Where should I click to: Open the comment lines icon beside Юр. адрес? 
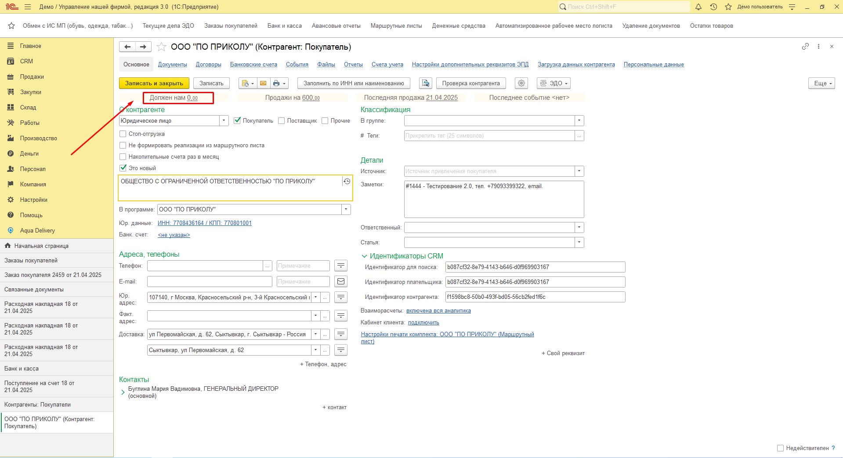[x=341, y=297]
